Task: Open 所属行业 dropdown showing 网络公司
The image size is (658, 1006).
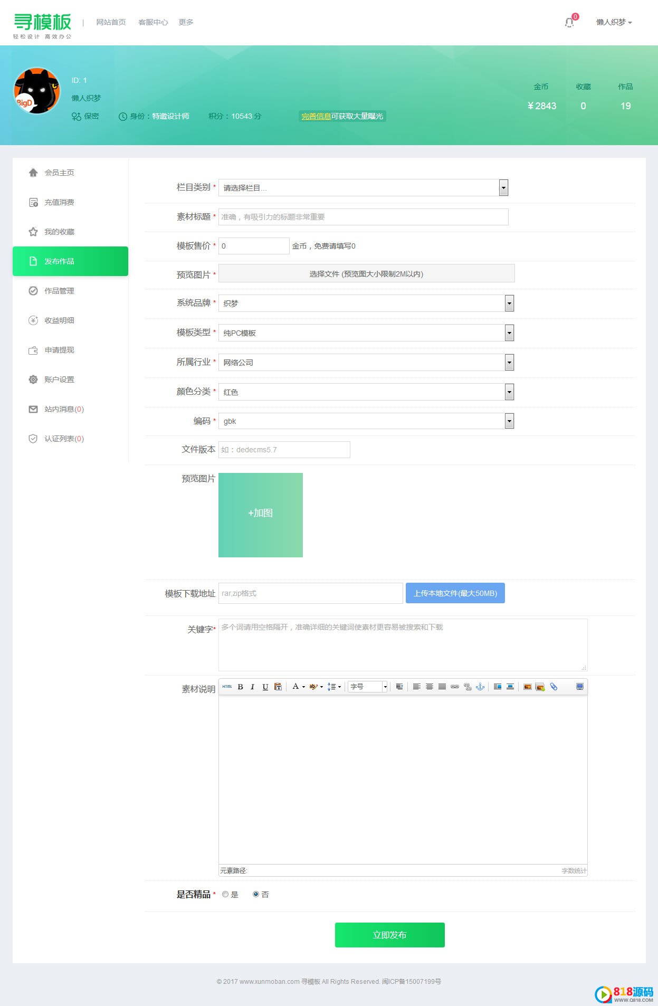Action: pos(366,362)
